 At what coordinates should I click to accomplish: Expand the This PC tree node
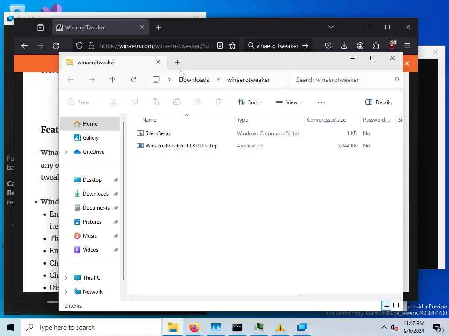(x=66, y=278)
